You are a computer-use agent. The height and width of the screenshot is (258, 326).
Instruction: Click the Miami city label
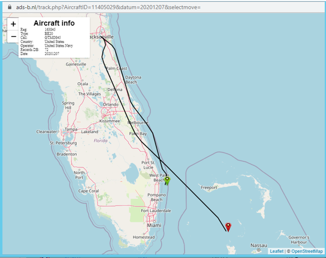[x=154, y=225]
